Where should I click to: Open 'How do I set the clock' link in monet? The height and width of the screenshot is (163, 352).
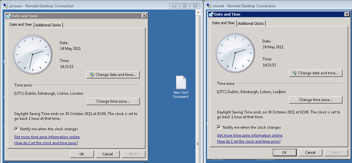click(249, 141)
